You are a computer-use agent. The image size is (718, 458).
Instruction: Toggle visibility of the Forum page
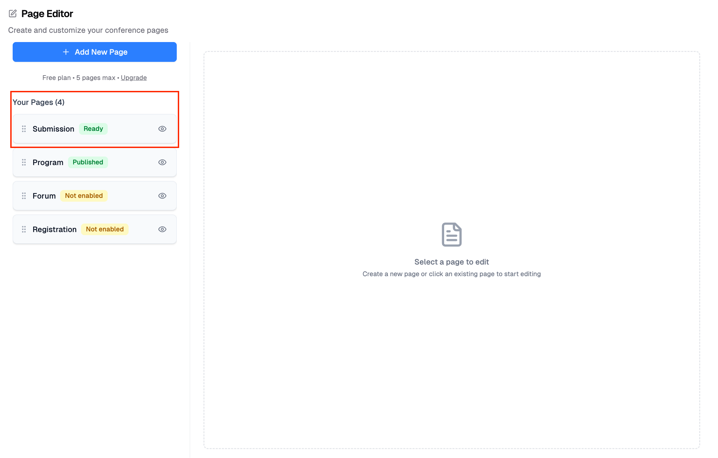pyautogui.click(x=162, y=196)
